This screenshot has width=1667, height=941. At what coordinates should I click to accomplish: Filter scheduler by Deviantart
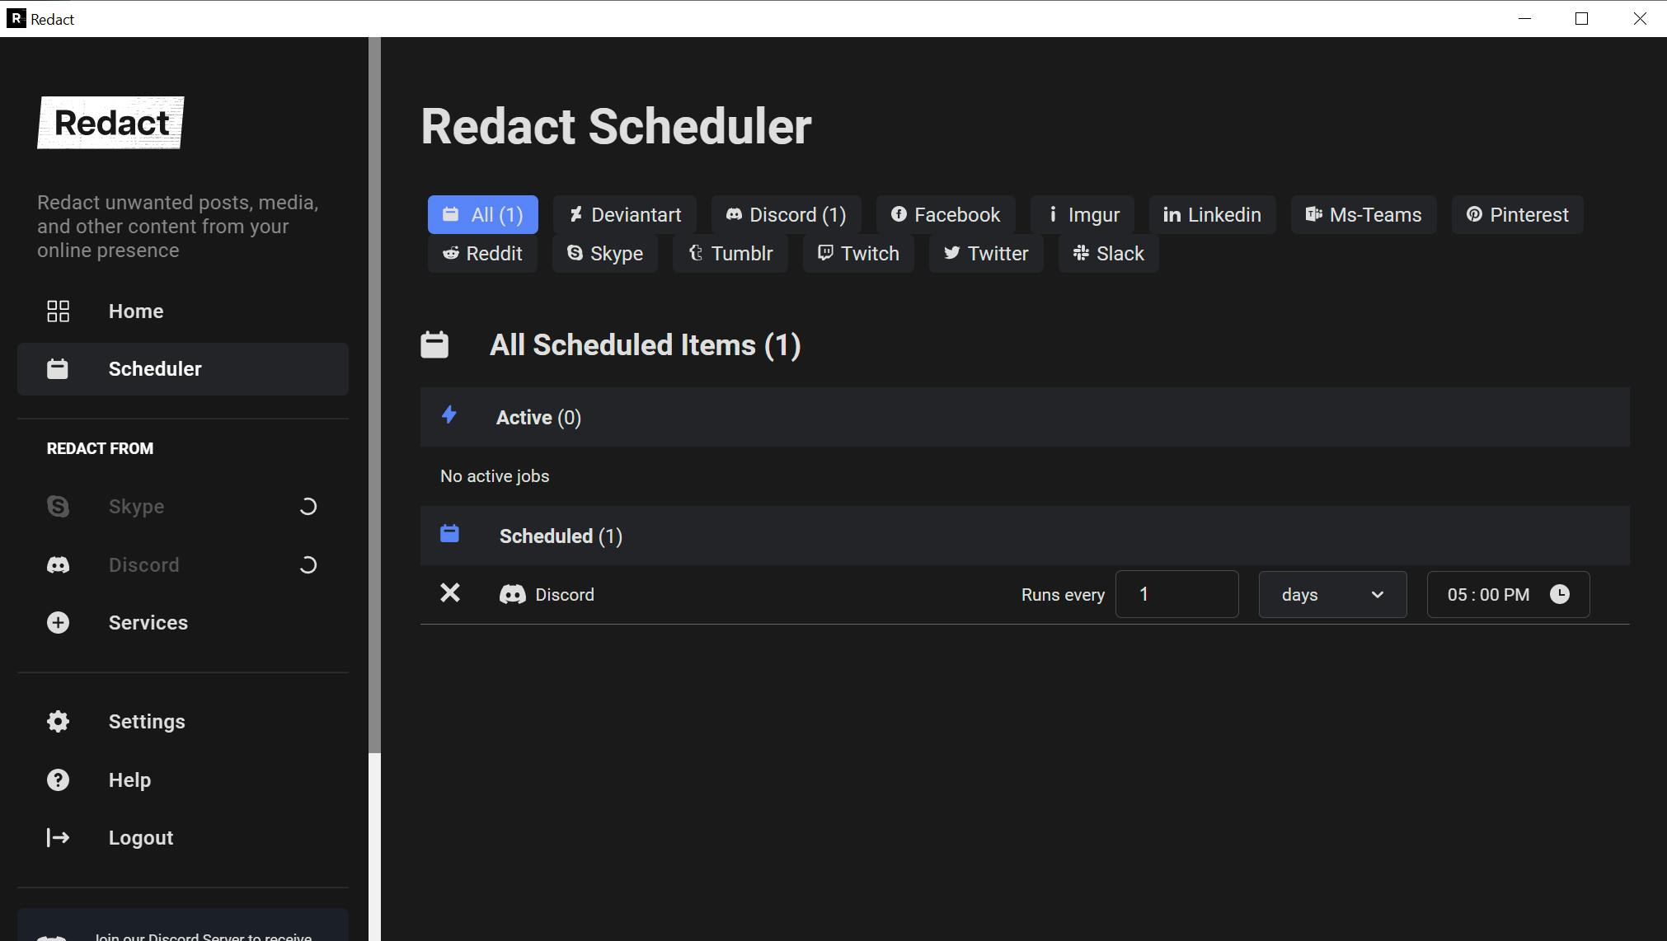[x=625, y=215]
